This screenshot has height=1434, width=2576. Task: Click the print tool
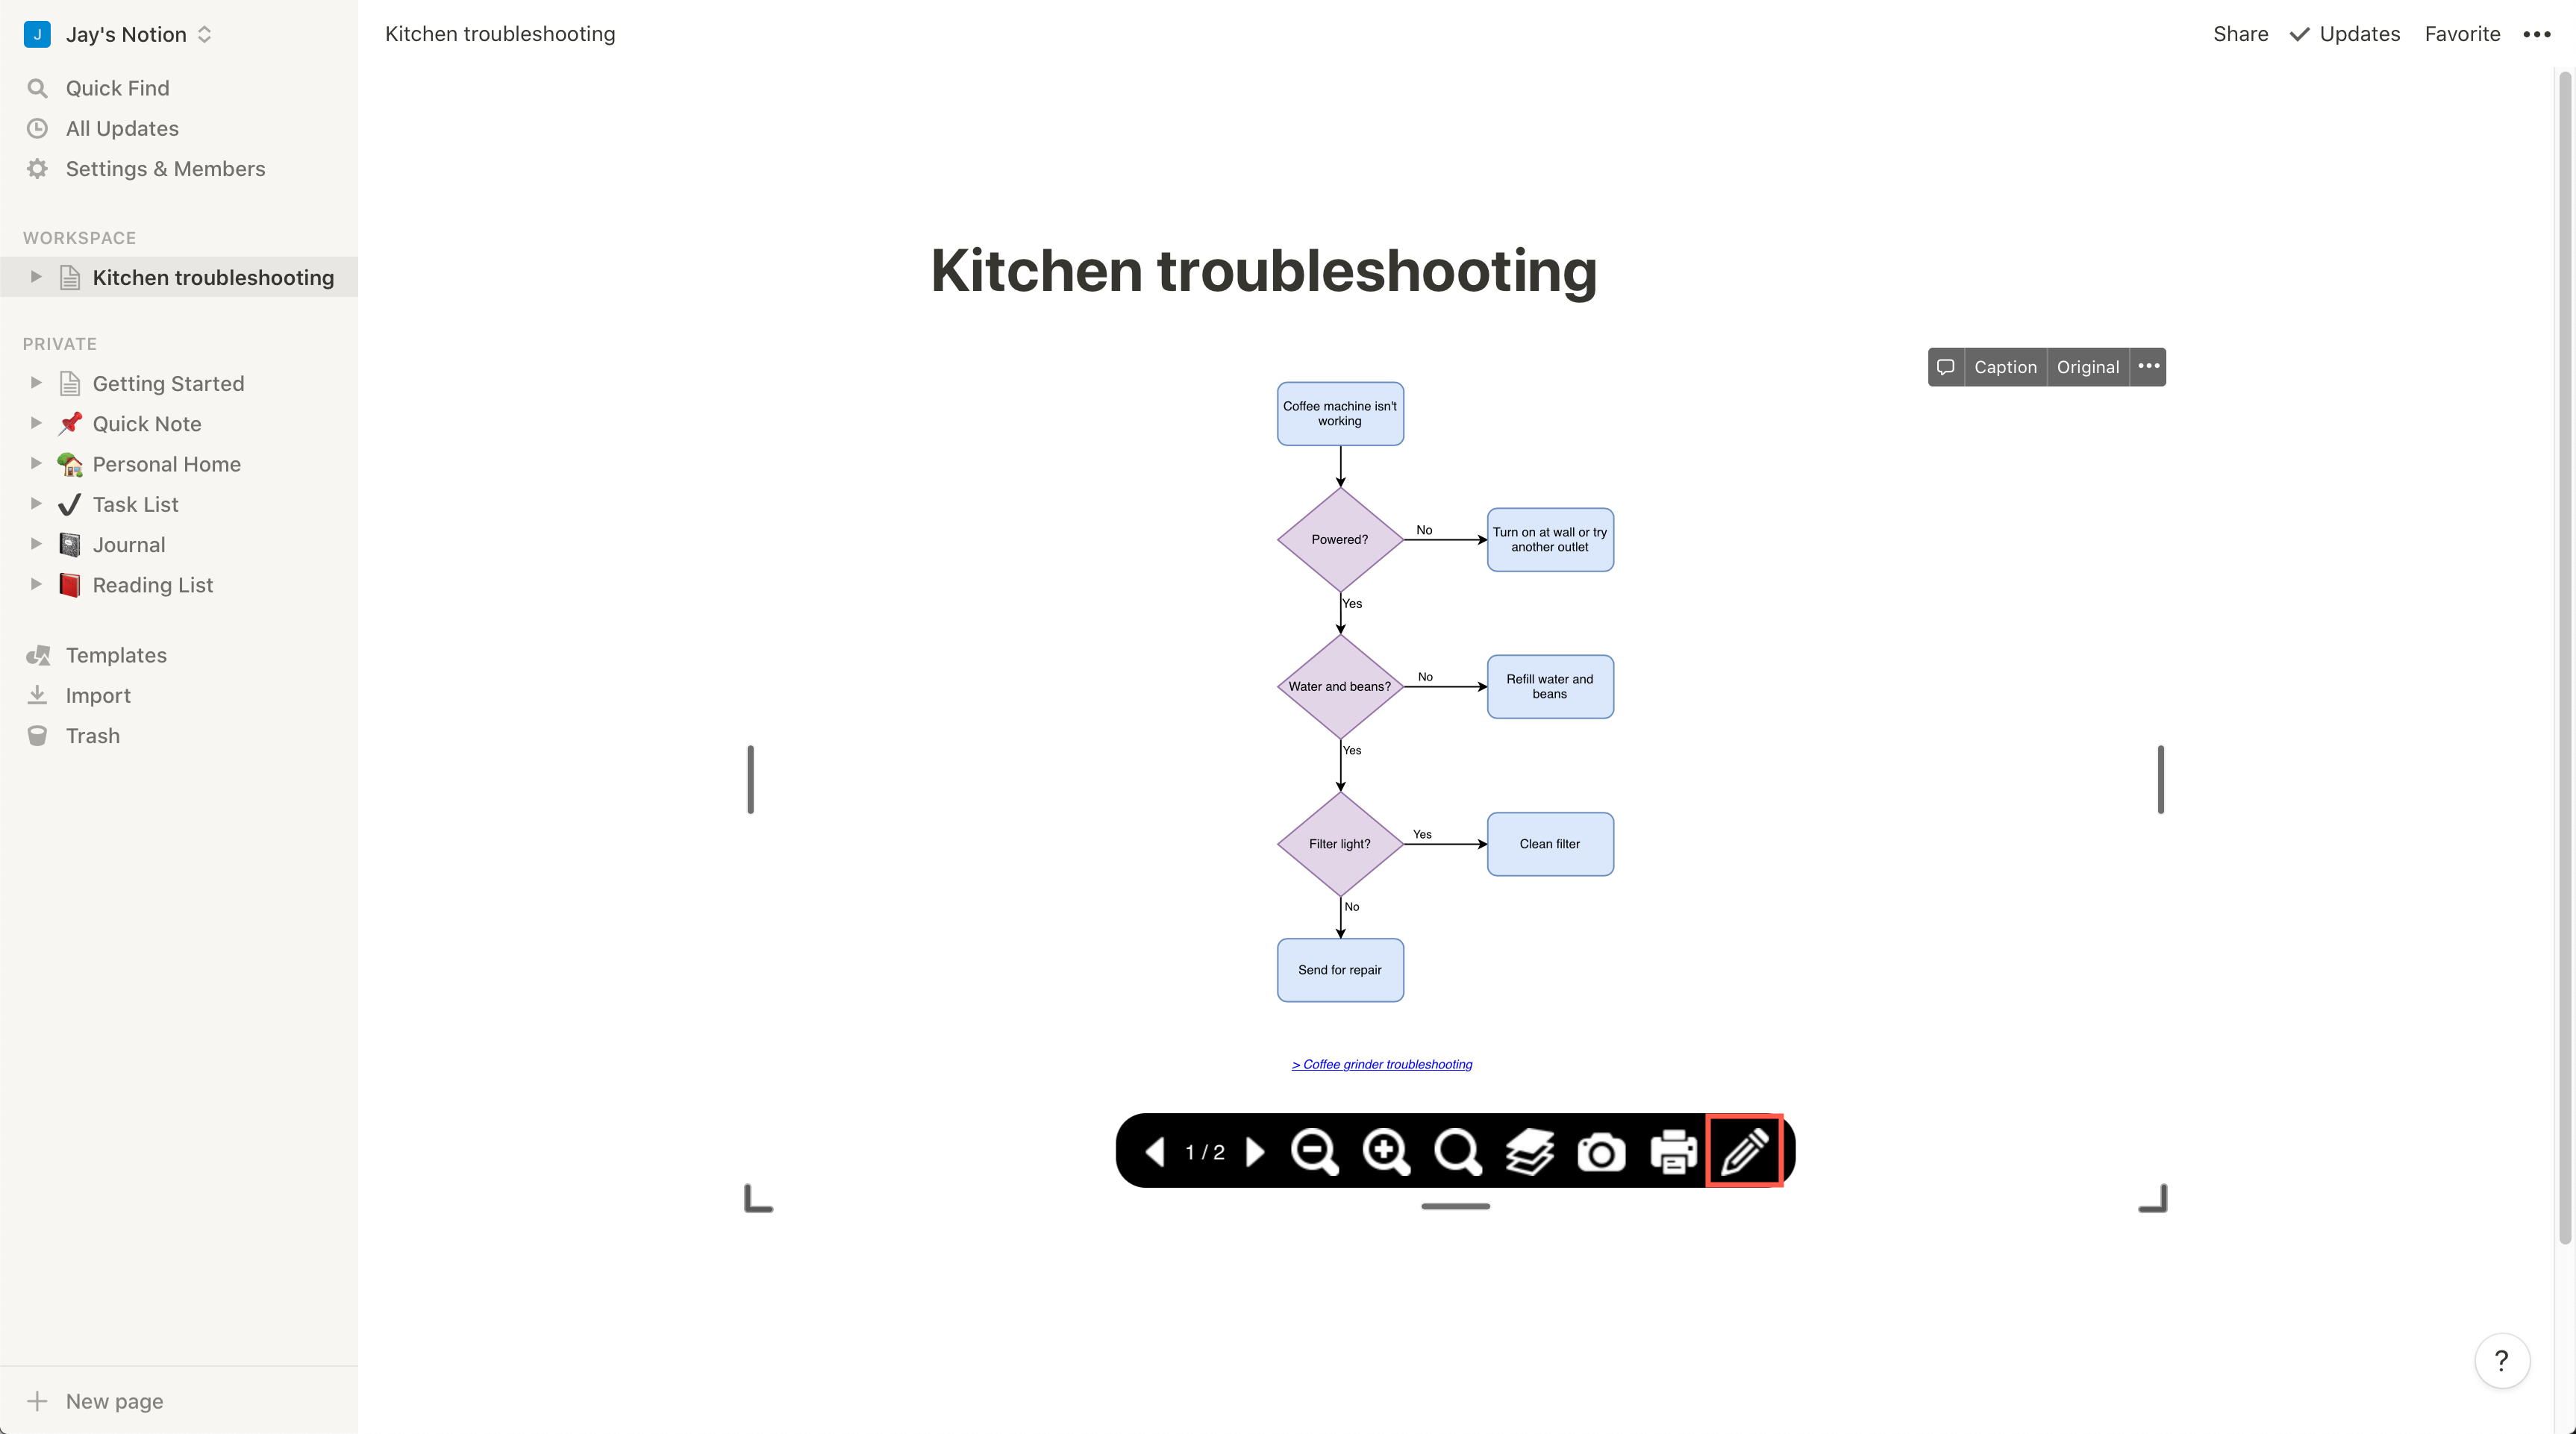coord(1672,1150)
